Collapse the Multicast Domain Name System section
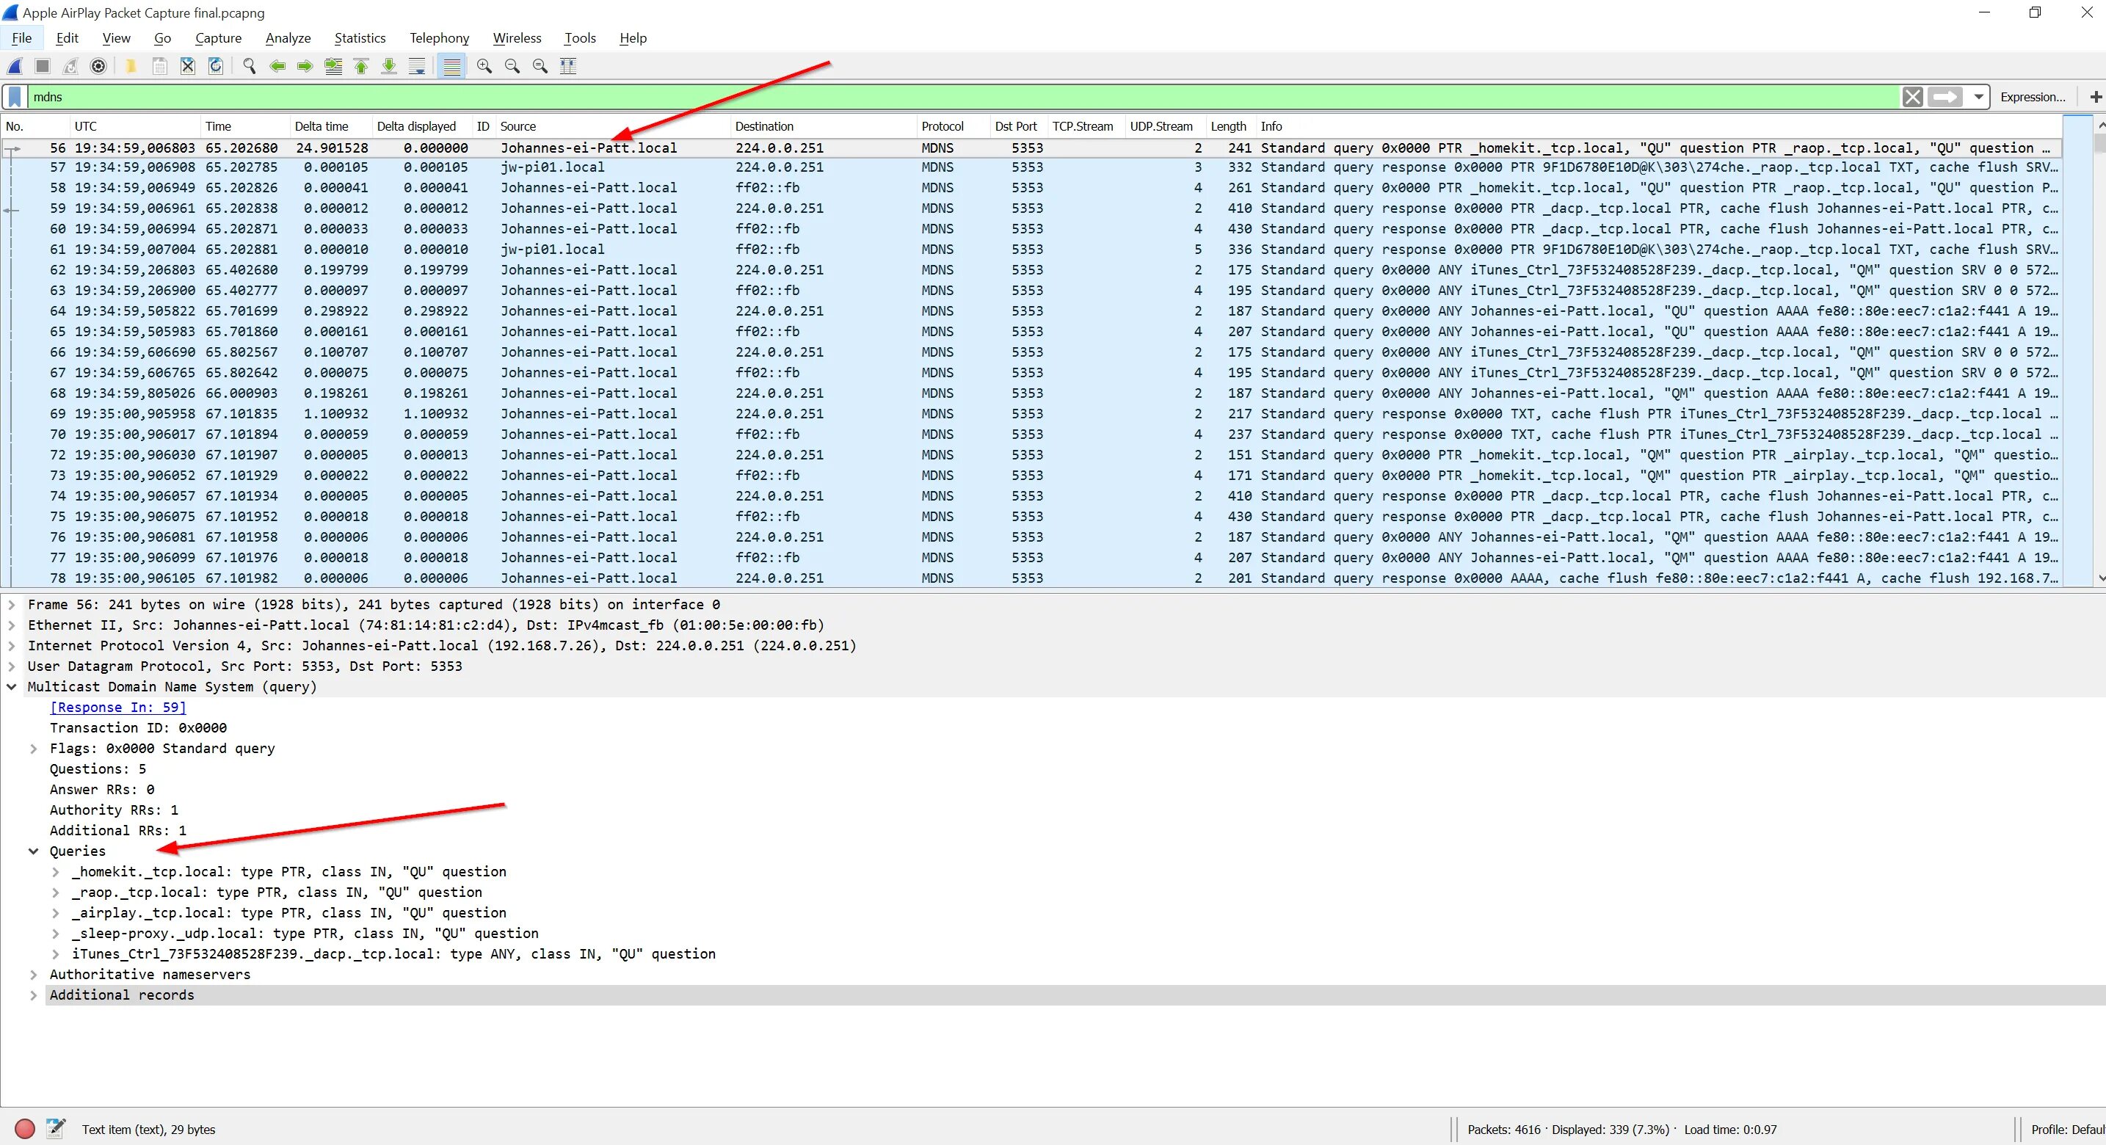The image size is (2106, 1145). [x=12, y=686]
